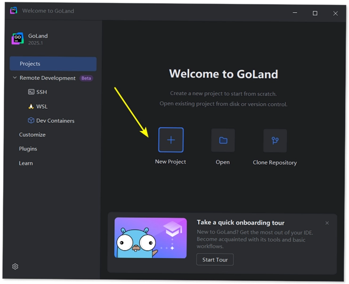
Task: Click the Clone Repository branch icon
Action: [275, 140]
